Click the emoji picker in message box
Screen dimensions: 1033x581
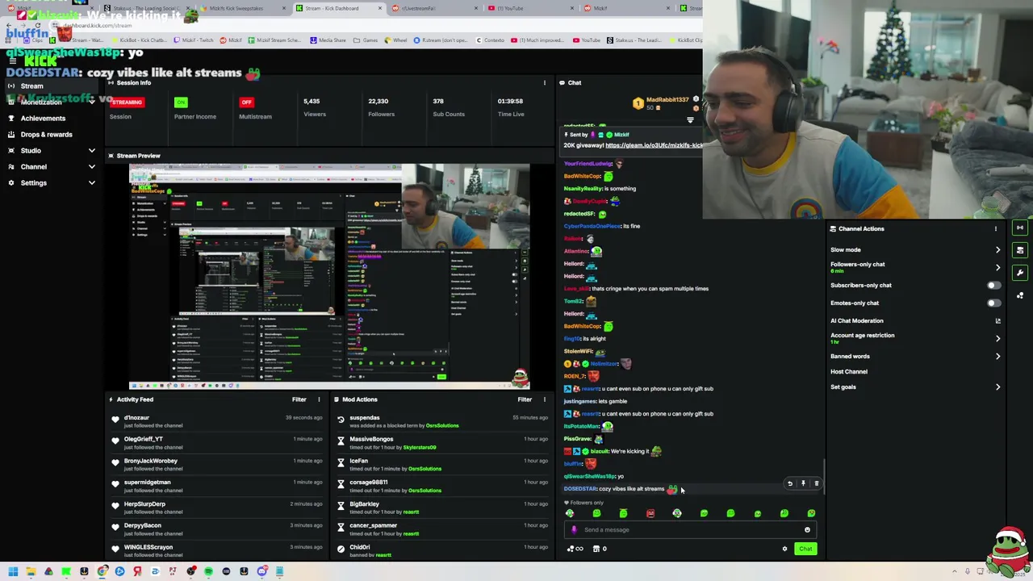click(807, 530)
